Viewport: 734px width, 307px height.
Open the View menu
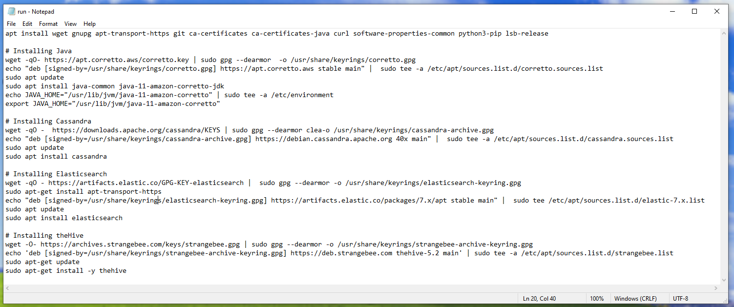click(x=70, y=23)
